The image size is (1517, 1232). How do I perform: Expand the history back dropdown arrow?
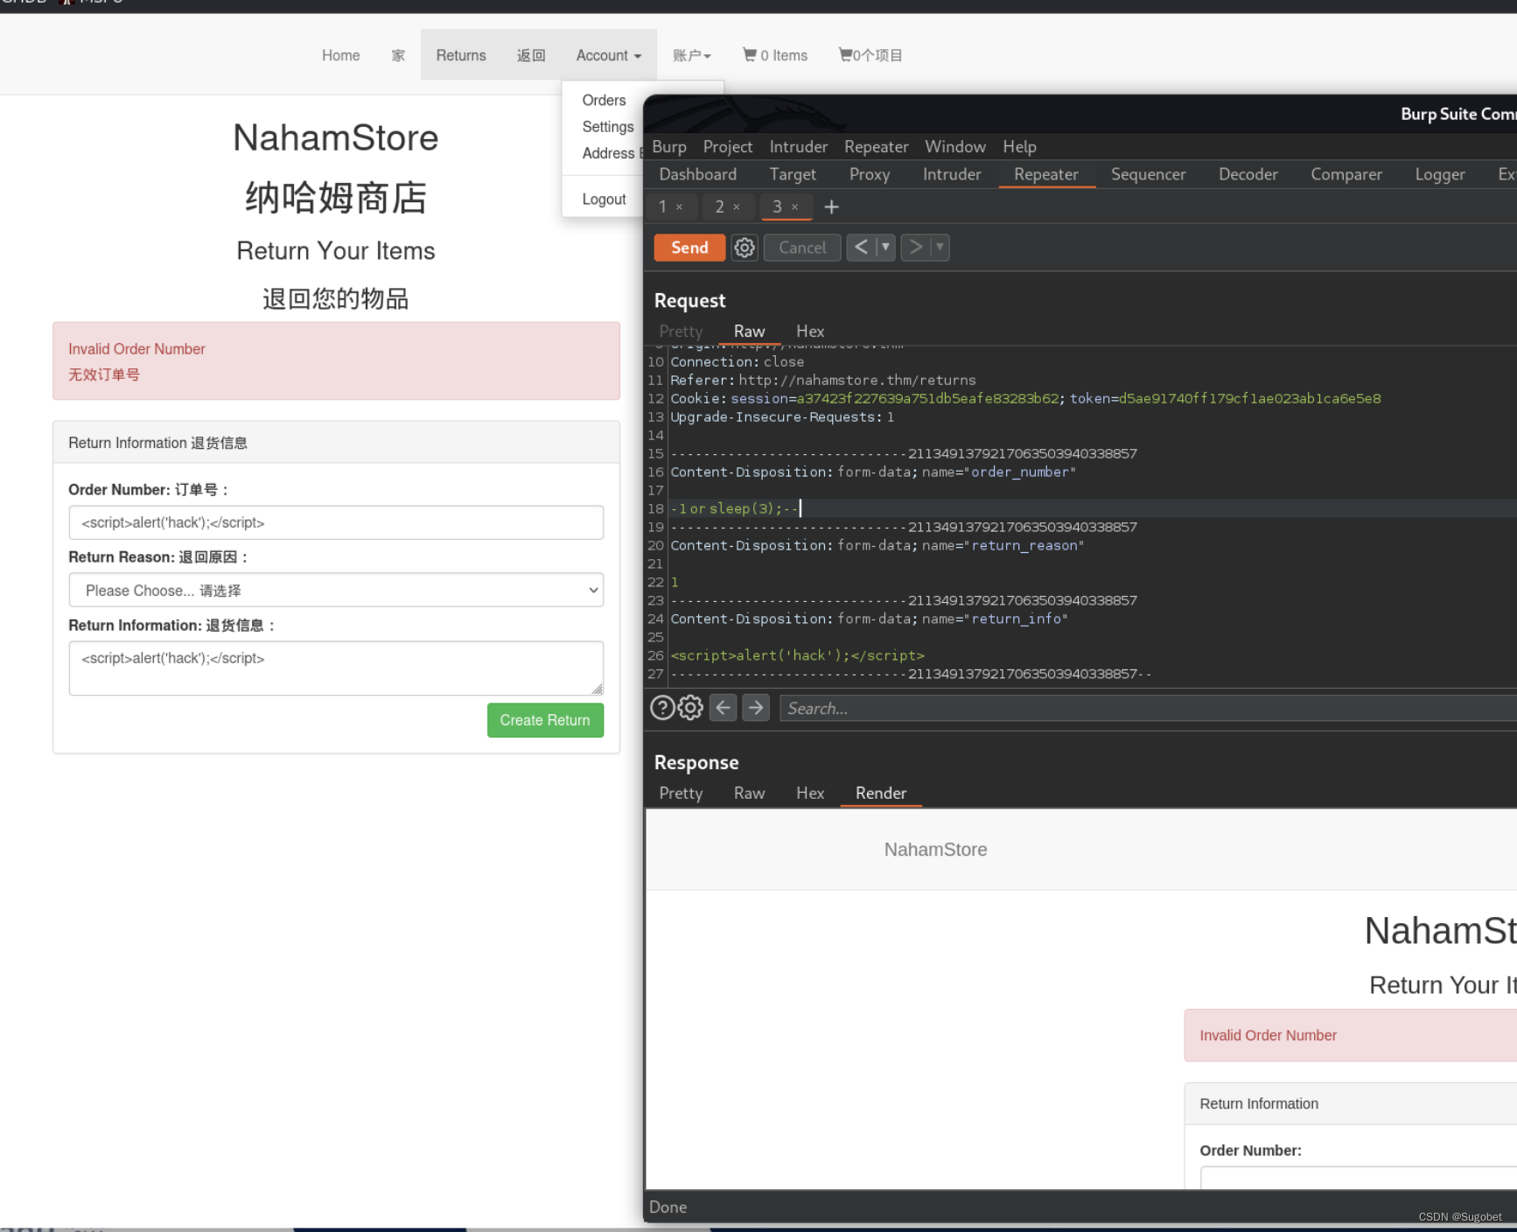885,248
